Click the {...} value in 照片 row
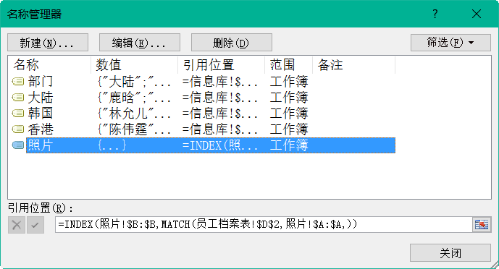 112,145
